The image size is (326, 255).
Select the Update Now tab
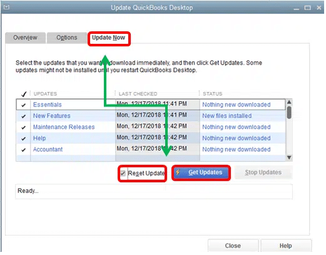(x=109, y=38)
